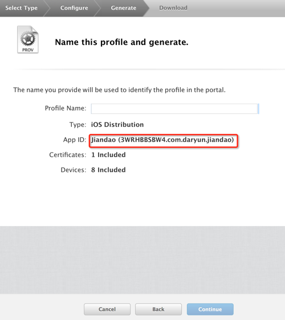Go back with the Back button
Screen dimensions: 285x320
[x=158, y=309]
